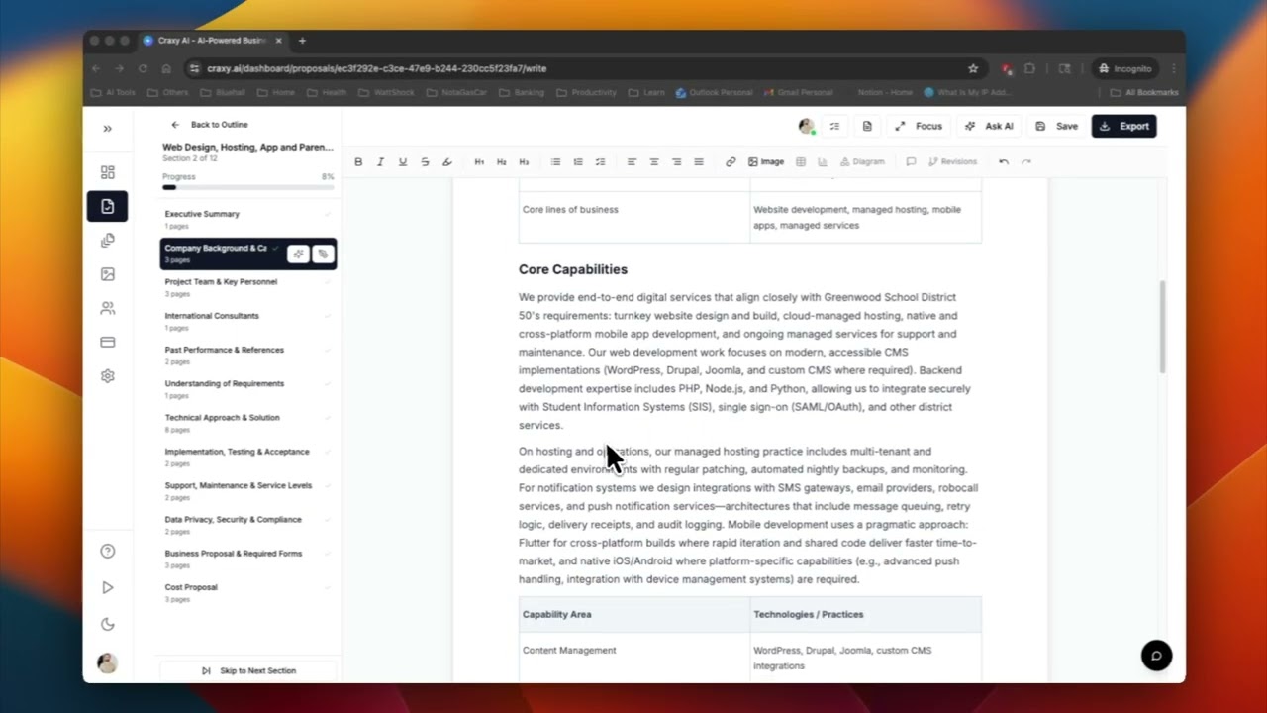Click AI sparkle button on Company Background
This screenshot has height=713, width=1267.
pos(298,254)
